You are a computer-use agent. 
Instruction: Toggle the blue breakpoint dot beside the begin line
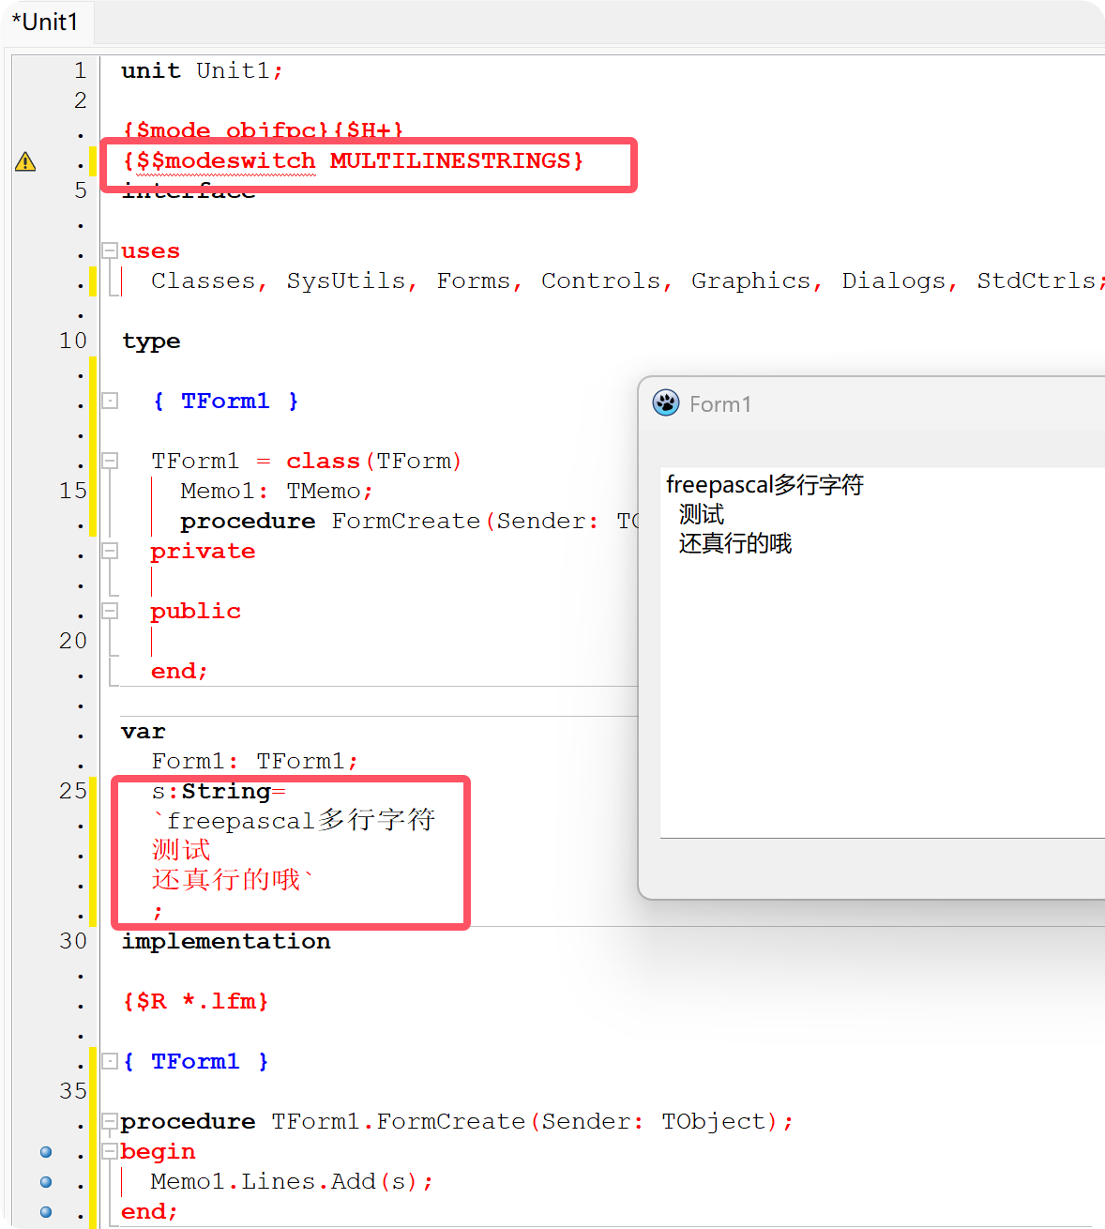tap(45, 1152)
